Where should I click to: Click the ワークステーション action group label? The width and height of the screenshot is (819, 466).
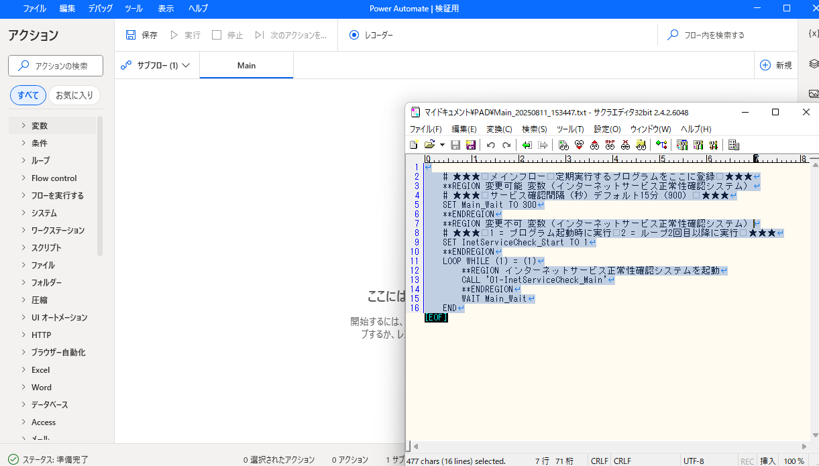(58, 230)
